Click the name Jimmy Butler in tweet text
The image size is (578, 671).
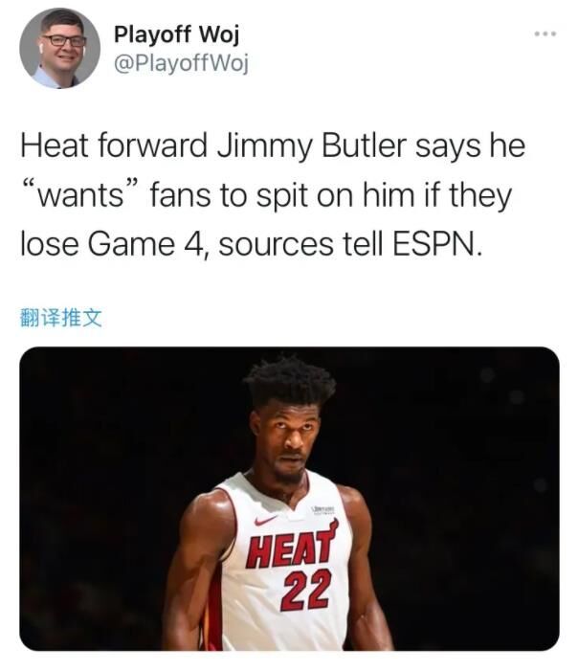(311, 146)
